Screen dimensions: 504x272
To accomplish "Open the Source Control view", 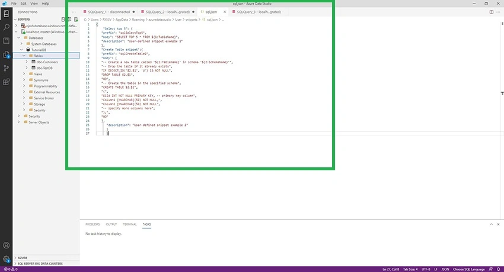I will pos(6,68).
